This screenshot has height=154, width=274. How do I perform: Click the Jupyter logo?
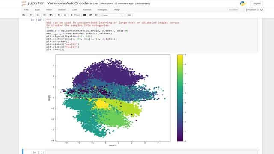33,3
